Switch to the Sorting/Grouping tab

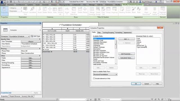108,33
